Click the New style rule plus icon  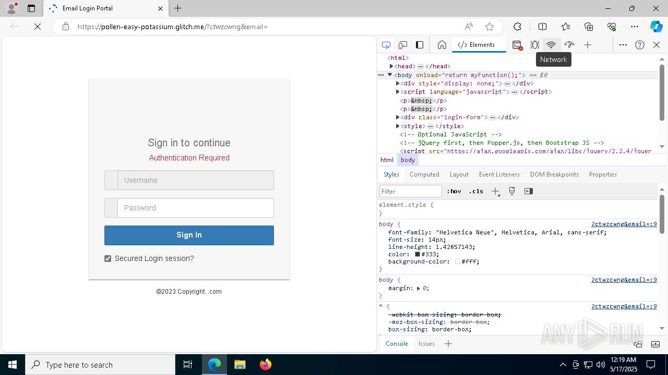[x=496, y=192]
